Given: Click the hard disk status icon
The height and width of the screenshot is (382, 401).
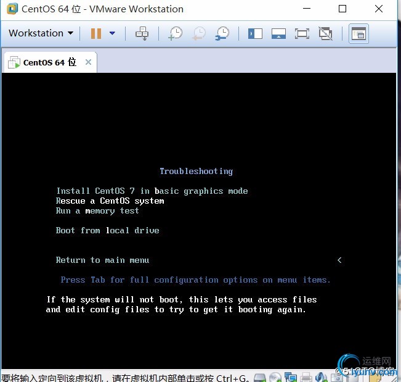Looking at the screenshot, I should click(x=260, y=378).
